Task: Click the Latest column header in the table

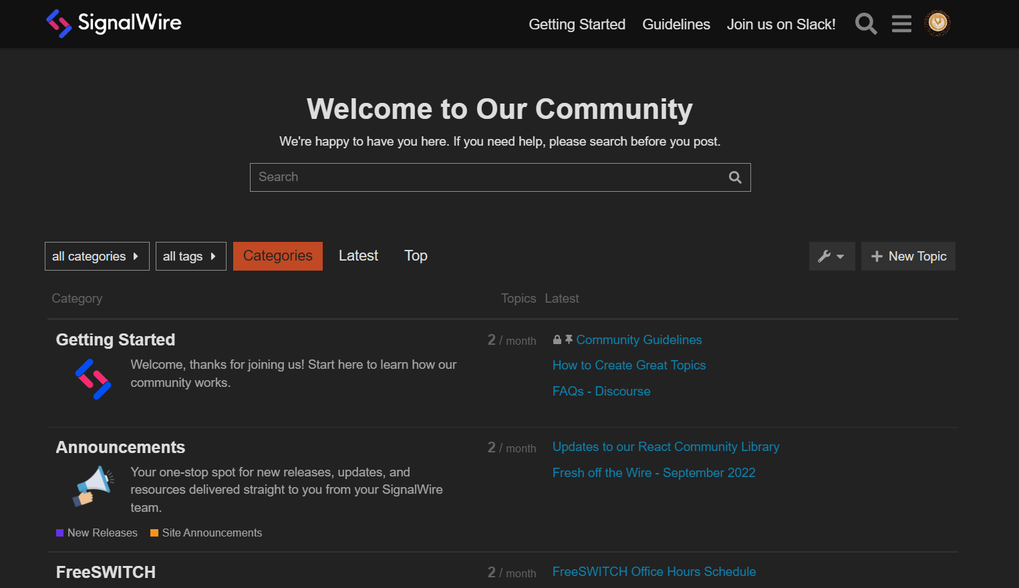Action: (x=562, y=299)
